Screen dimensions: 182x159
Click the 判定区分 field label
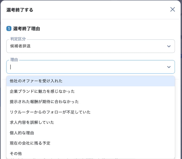(x=18, y=39)
